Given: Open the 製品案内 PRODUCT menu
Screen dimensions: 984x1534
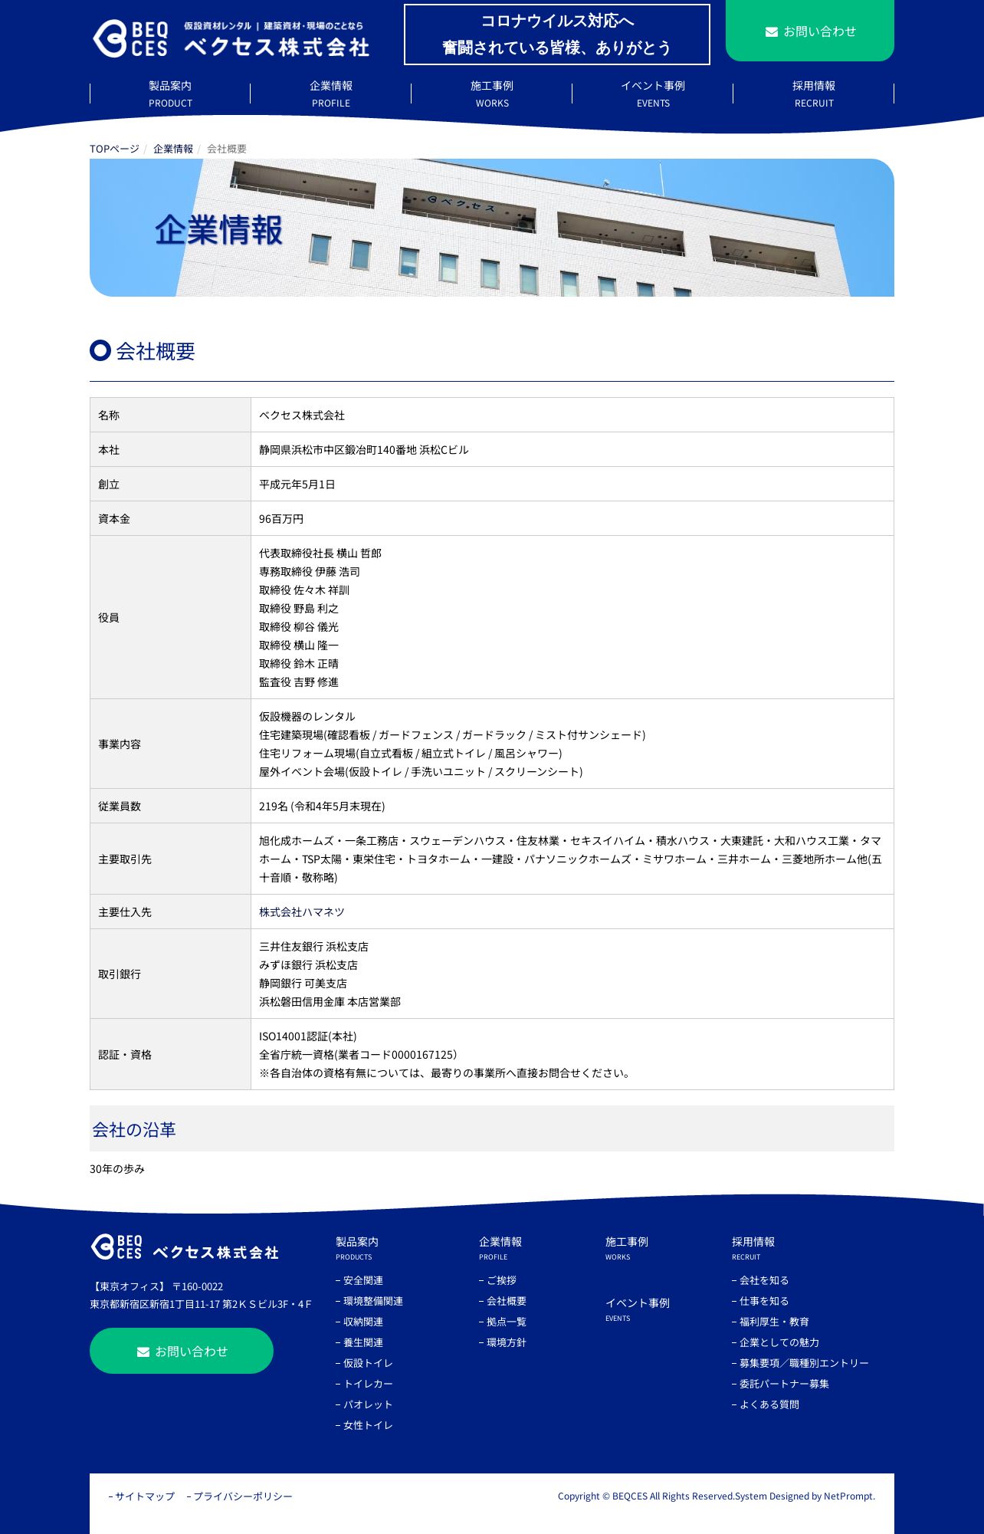Looking at the screenshot, I should tap(170, 94).
